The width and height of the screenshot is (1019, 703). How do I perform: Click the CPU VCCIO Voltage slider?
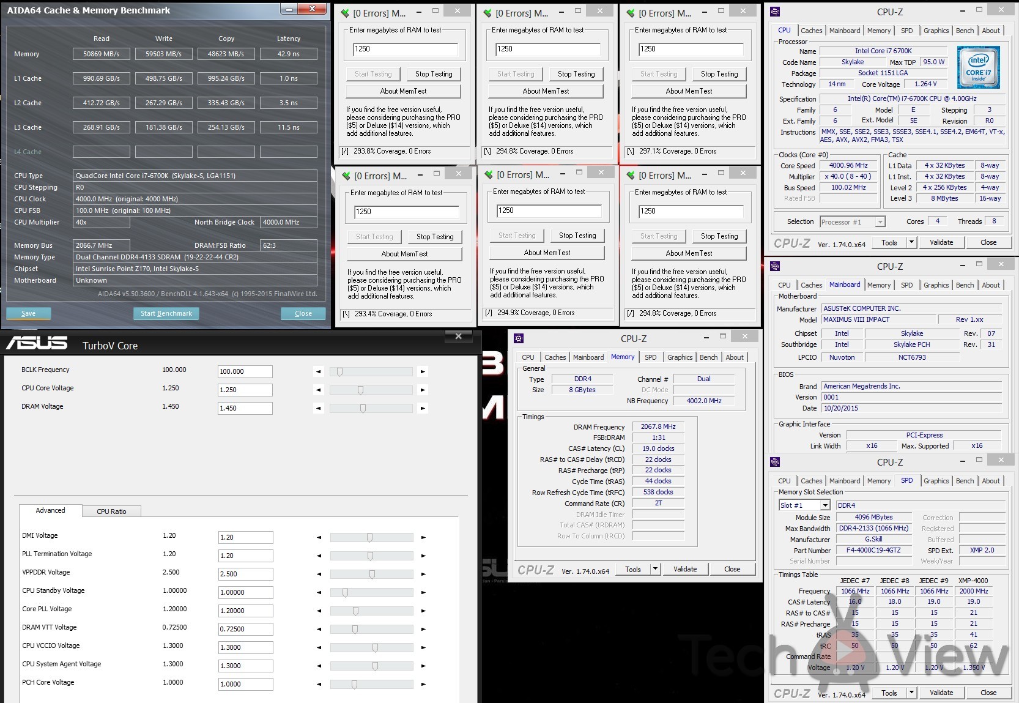[371, 647]
